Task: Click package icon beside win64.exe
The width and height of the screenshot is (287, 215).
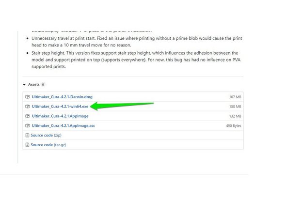Action: pyautogui.click(x=28, y=107)
